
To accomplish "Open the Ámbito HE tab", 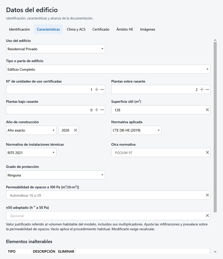I will [x=125, y=29].
